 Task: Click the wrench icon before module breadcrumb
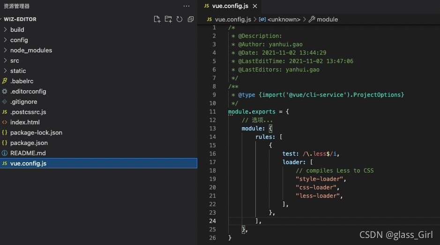pos(312,19)
